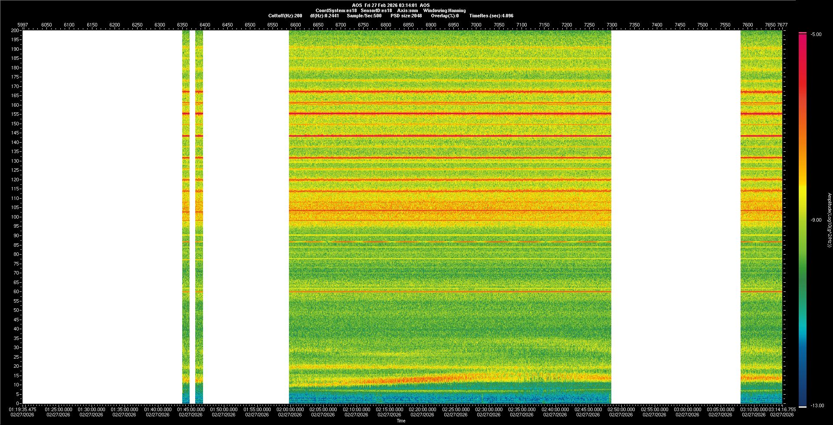833x425 pixels.
Task: Click the 03:10:00.000 time tick label
Action: tap(754, 409)
